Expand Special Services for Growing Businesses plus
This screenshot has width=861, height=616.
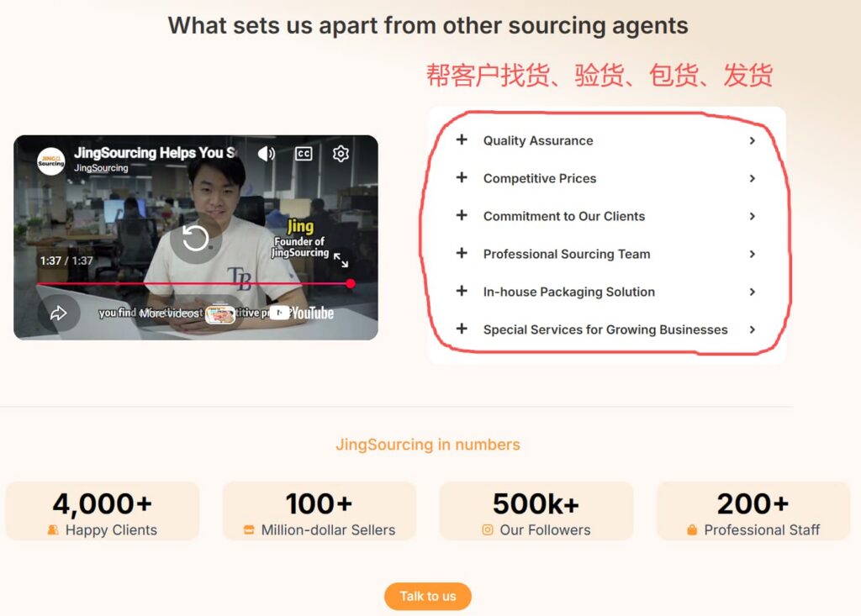pos(462,329)
